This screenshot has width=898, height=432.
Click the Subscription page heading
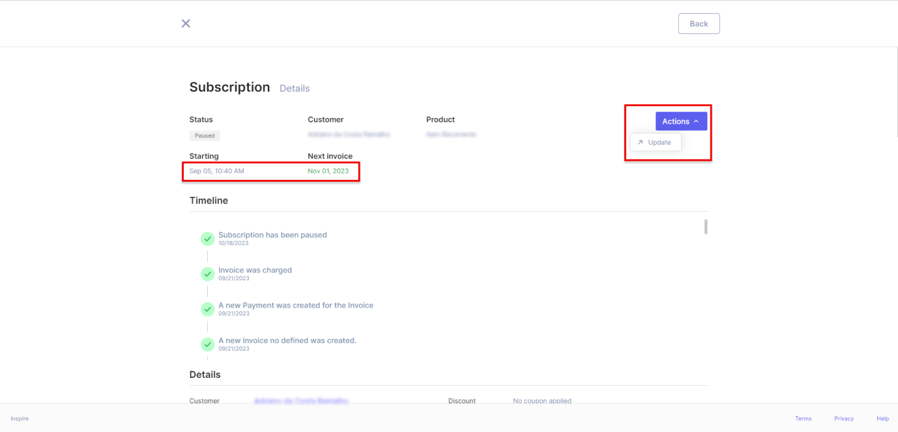pyautogui.click(x=229, y=87)
